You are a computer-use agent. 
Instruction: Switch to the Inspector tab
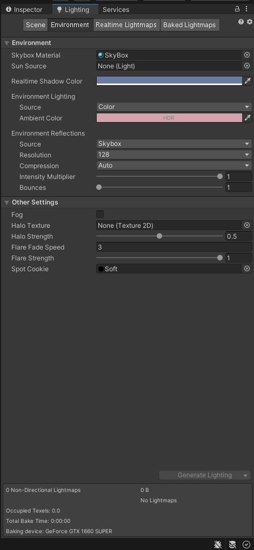pos(24,9)
